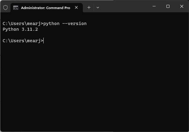This screenshot has width=189, height=132.
Task: Click the last prompt's C:\Users\mearj> path
Action: coord(23,41)
